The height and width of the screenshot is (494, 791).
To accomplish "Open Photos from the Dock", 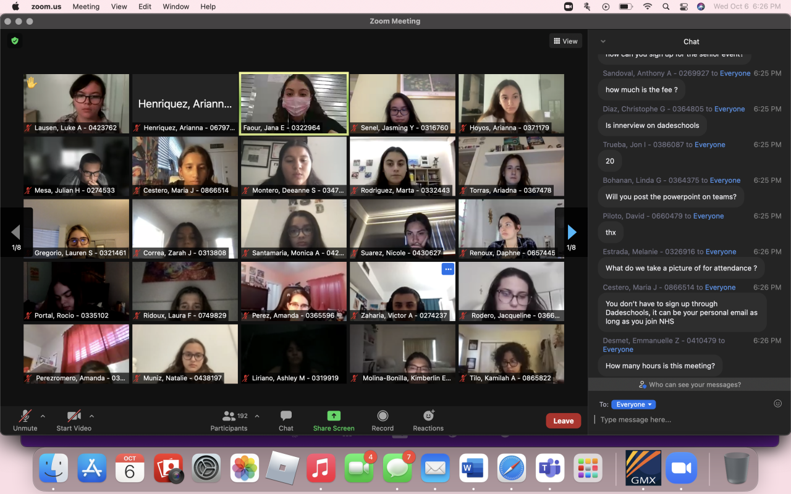I will 245,468.
